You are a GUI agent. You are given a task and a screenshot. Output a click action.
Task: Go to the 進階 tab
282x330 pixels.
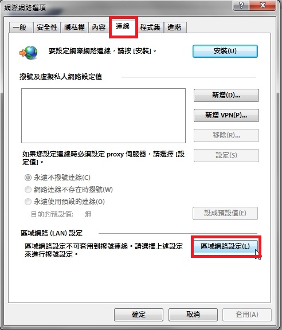tap(175, 27)
